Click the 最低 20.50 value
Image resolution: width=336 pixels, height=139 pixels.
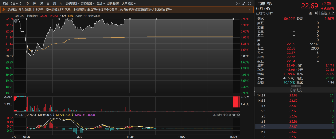point(330,78)
